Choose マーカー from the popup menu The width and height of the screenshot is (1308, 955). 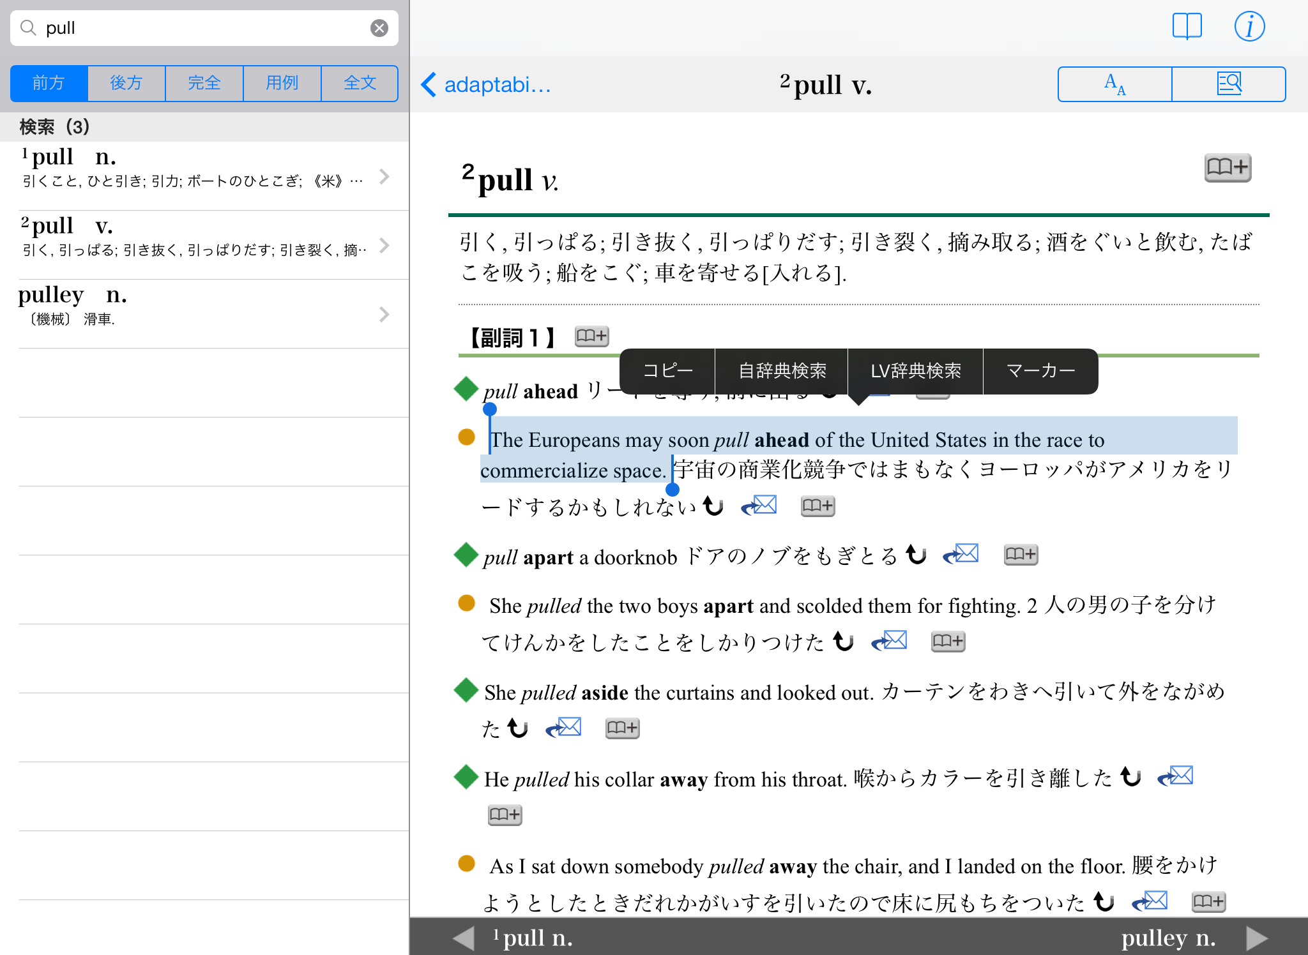point(1040,371)
